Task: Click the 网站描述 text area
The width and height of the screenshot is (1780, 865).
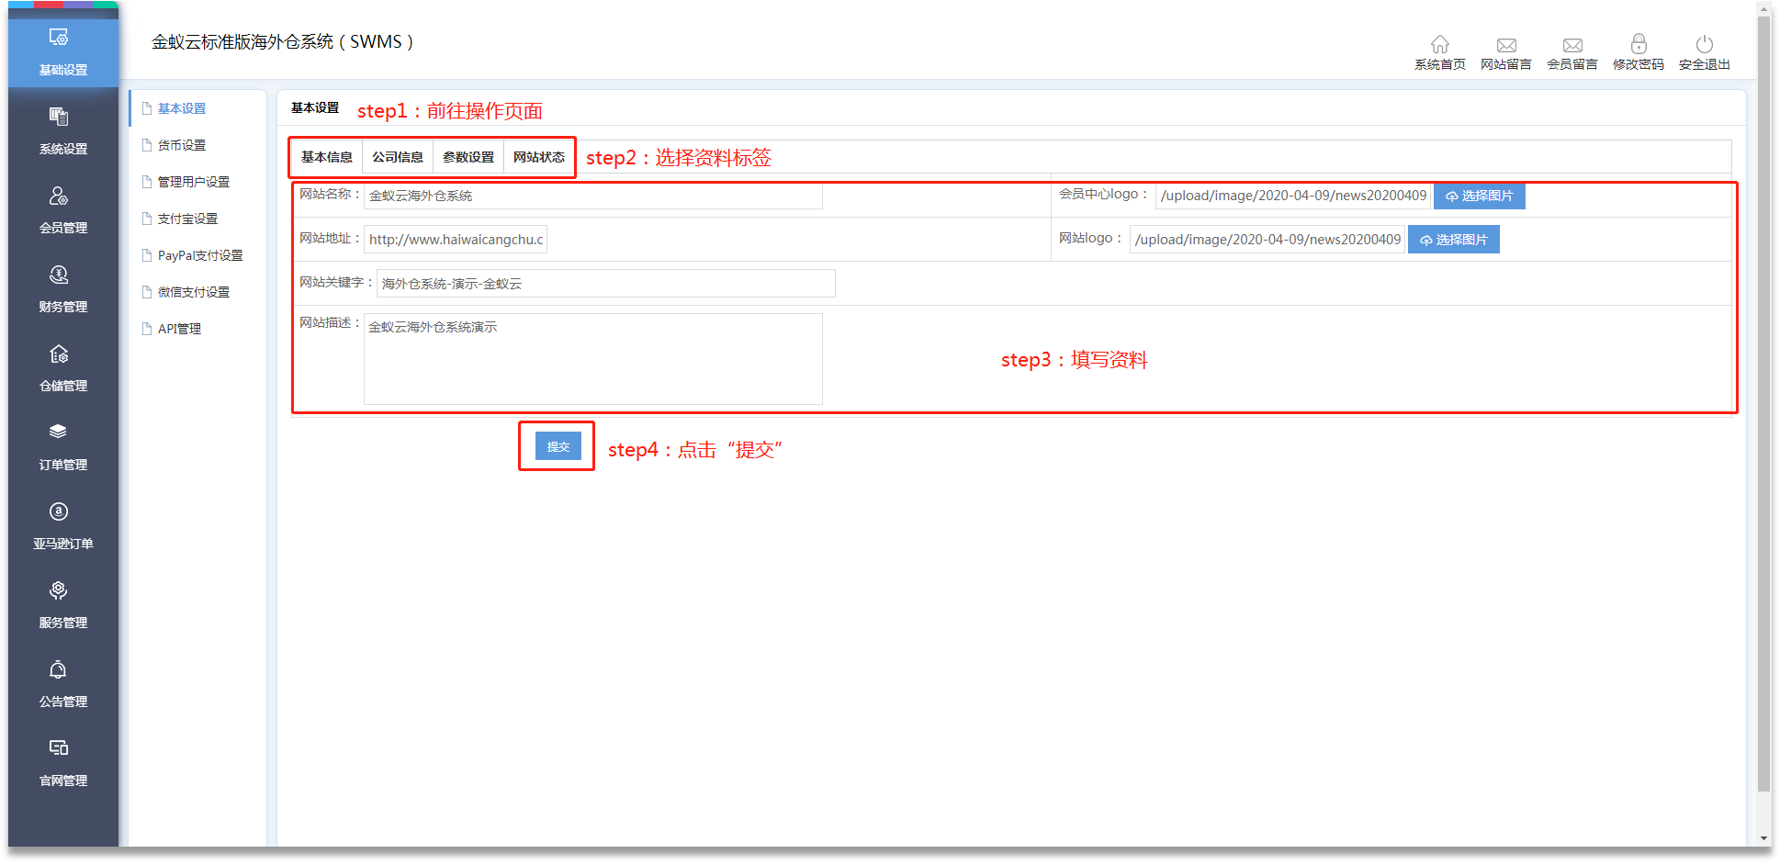Action: 592,359
